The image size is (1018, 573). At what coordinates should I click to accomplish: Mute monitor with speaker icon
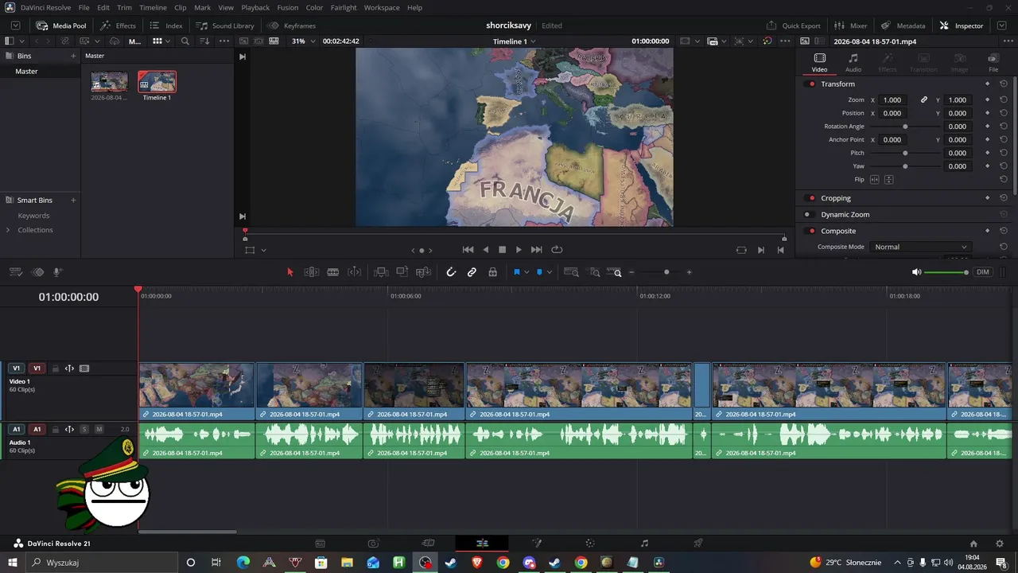916,272
